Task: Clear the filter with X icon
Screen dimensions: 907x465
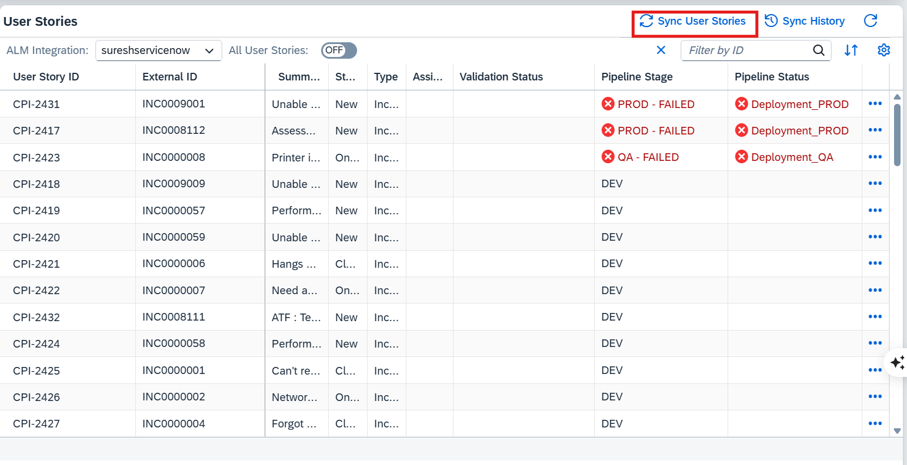Action: pos(661,50)
